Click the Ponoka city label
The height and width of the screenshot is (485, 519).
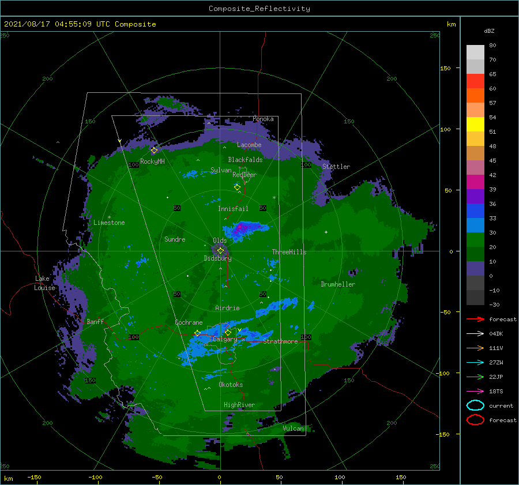[x=263, y=119]
